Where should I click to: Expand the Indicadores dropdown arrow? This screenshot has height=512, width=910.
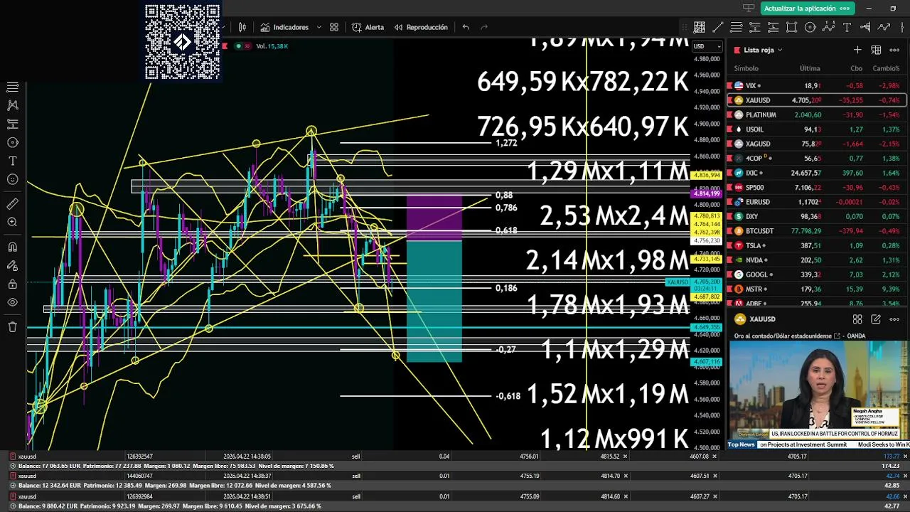318,27
